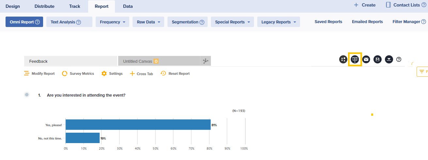
Task: Open the Legacy Reports dropdown
Action: click(278, 22)
